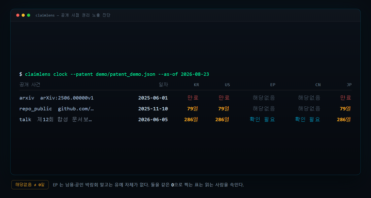The width and height of the screenshot is (371, 198).
Task: Click 79일 in repo_public row US column
Action: (224, 109)
